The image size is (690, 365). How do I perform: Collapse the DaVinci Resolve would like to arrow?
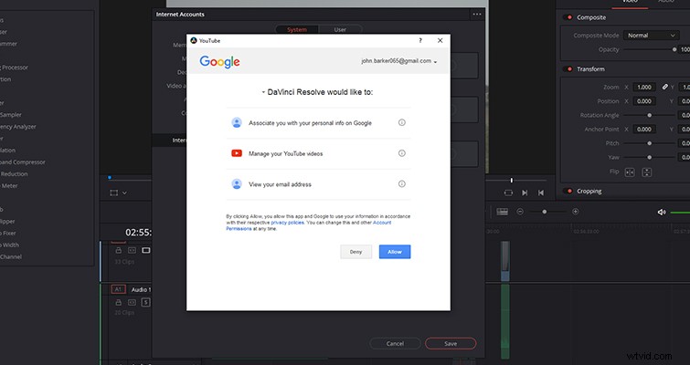click(263, 92)
